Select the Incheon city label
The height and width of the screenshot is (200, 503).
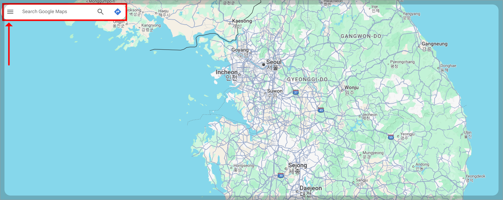227,75
